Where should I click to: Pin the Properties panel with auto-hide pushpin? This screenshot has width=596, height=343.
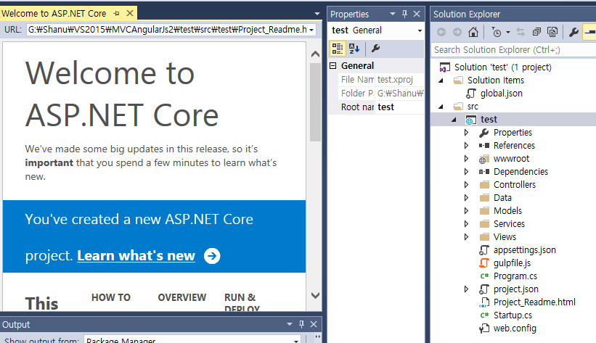(404, 14)
